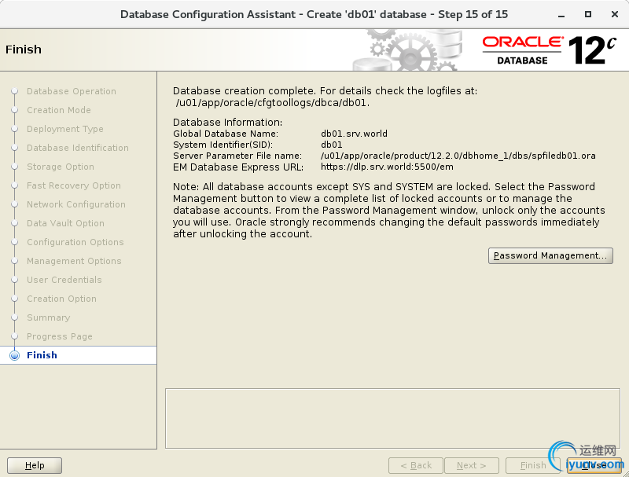Select the Summary step
The height and width of the screenshot is (477, 629).
[49, 317]
